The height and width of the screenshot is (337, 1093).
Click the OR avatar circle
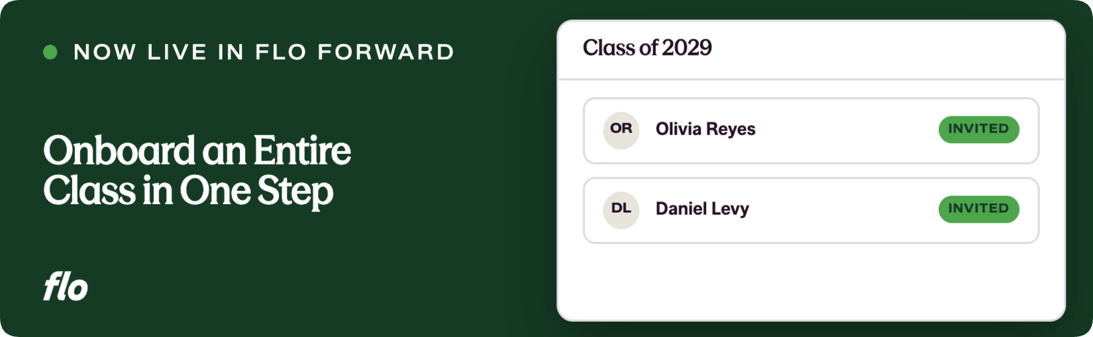[621, 130]
